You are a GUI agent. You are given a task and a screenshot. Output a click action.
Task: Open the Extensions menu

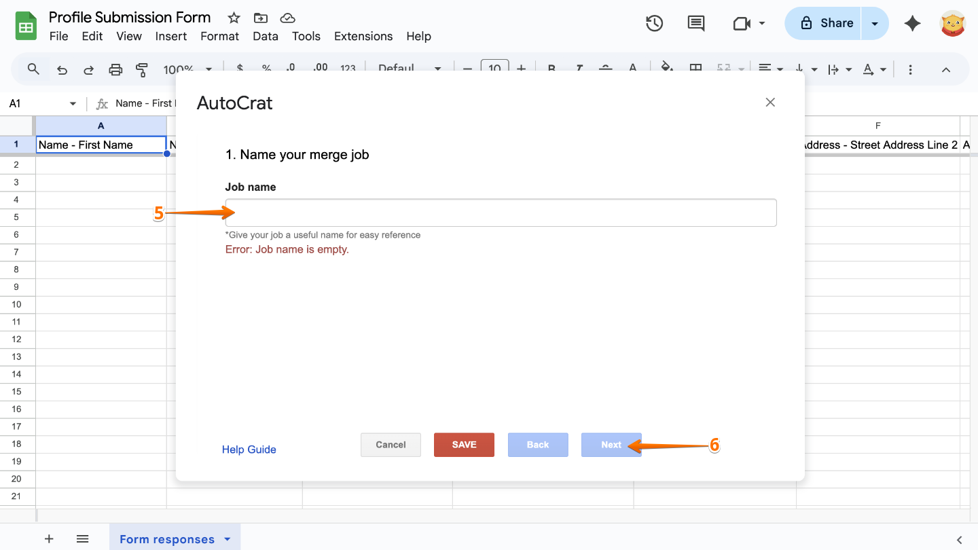point(363,36)
